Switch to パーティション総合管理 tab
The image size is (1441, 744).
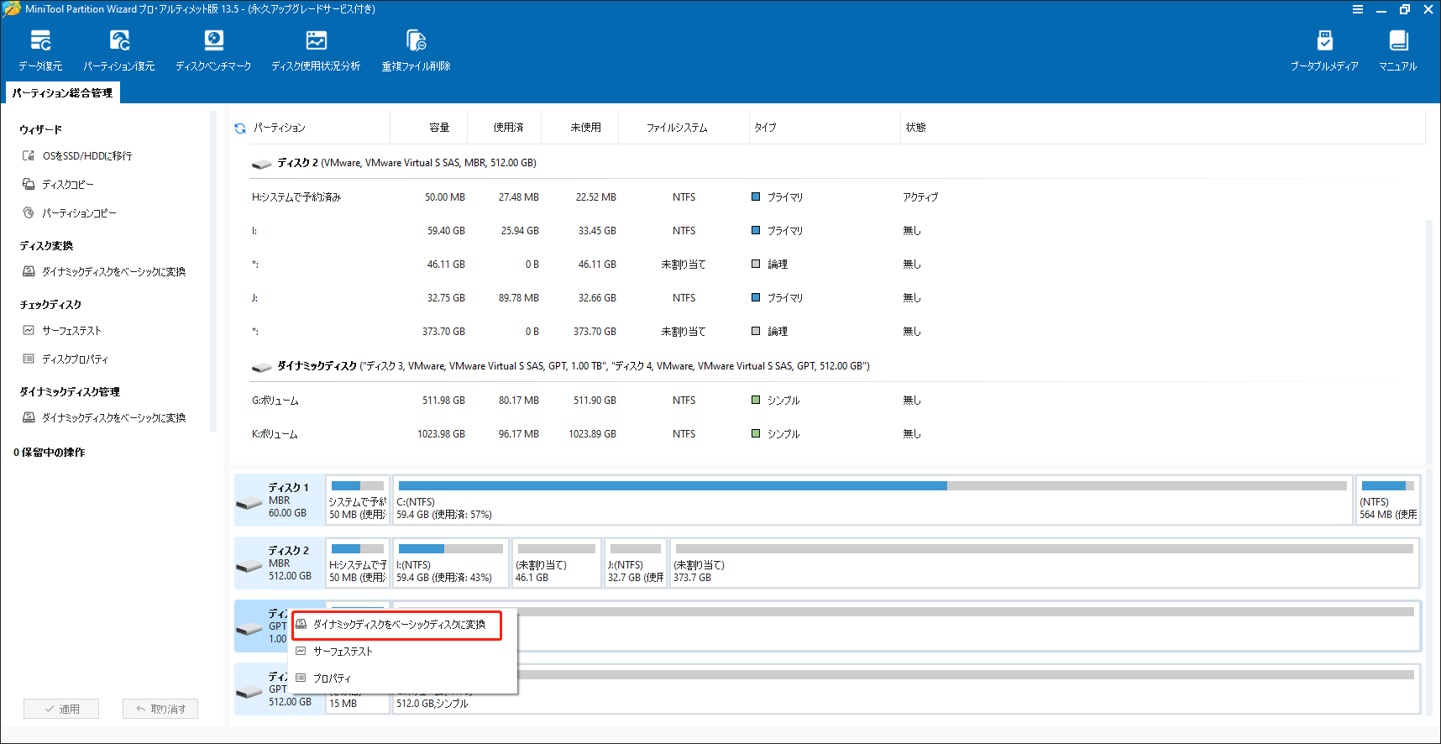[x=62, y=93]
